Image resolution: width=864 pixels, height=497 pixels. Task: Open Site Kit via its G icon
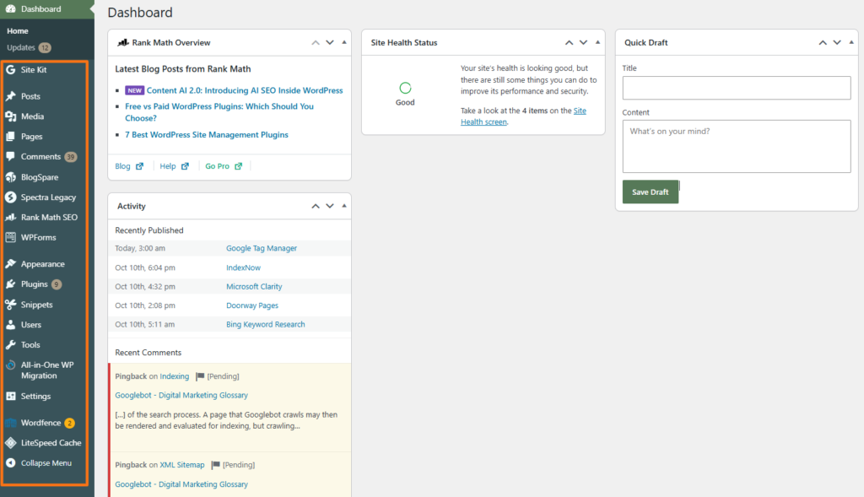(x=10, y=70)
